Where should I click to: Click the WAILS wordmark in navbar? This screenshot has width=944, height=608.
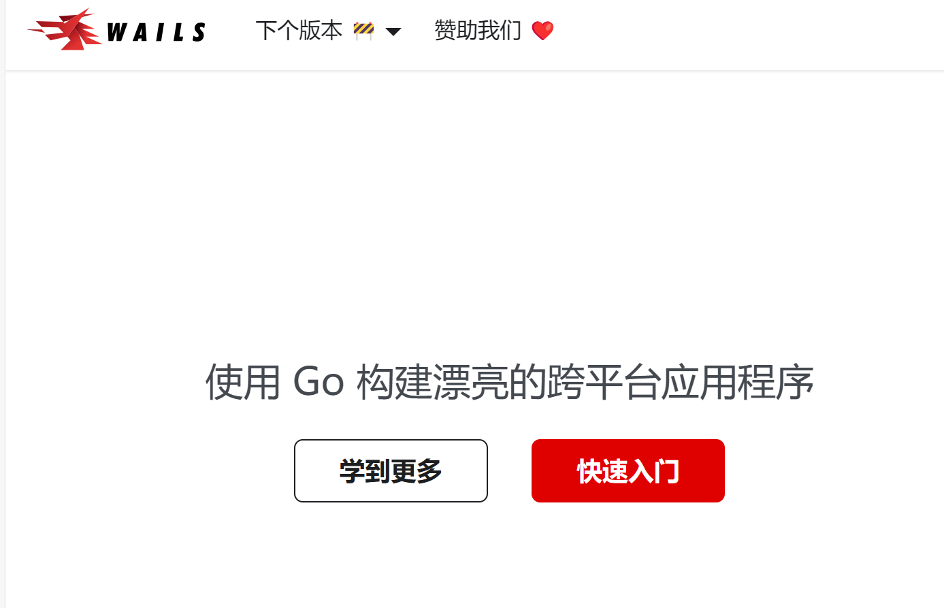point(156,32)
